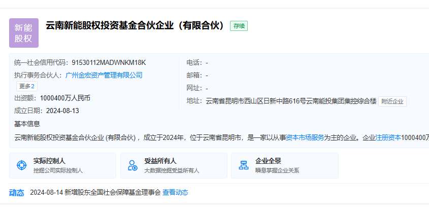The width and height of the screenshot is (429, 213).
Task: Click the green 存续 status badge
Action: [239, 26]
